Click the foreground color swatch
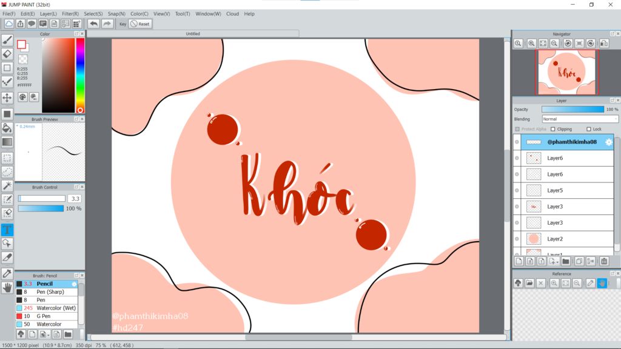The width and height of the screenshot is (621, 349). point(21,44)
